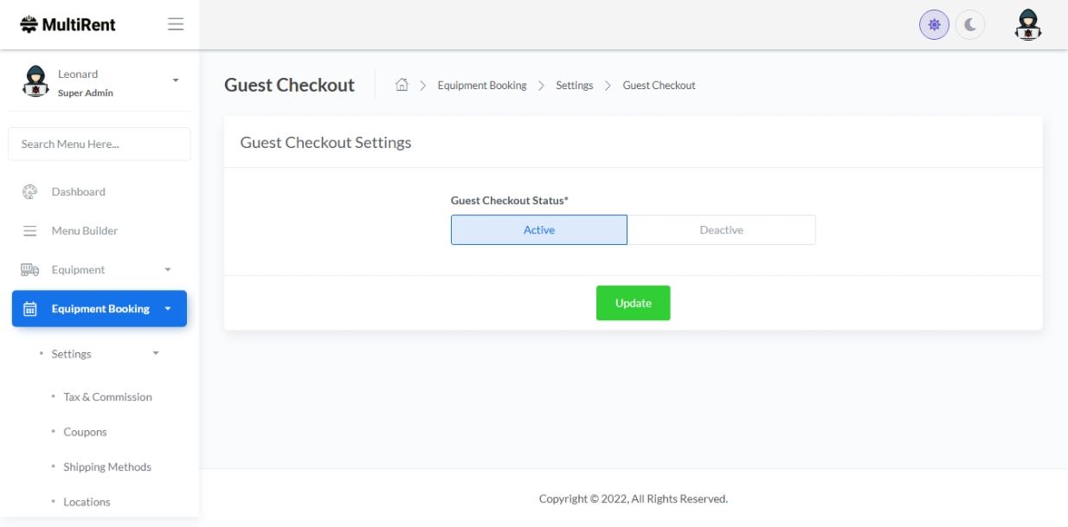Click the Dashboard palette icon
1068x527 pixels.
29,192
